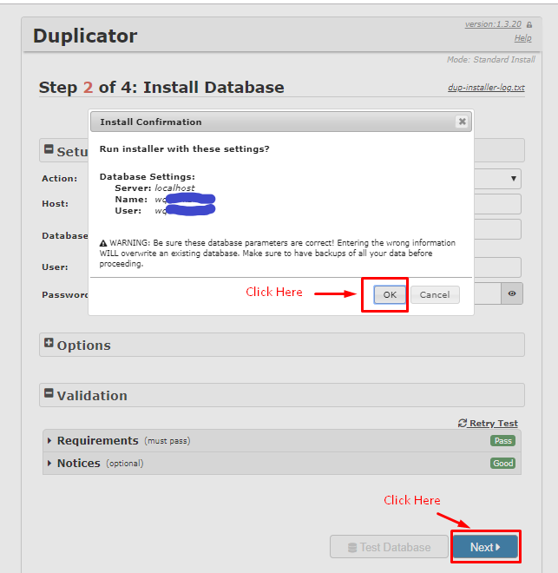This screenshot has width=558, height=573.
Task: Click the Test Database button
Action: 389,547
